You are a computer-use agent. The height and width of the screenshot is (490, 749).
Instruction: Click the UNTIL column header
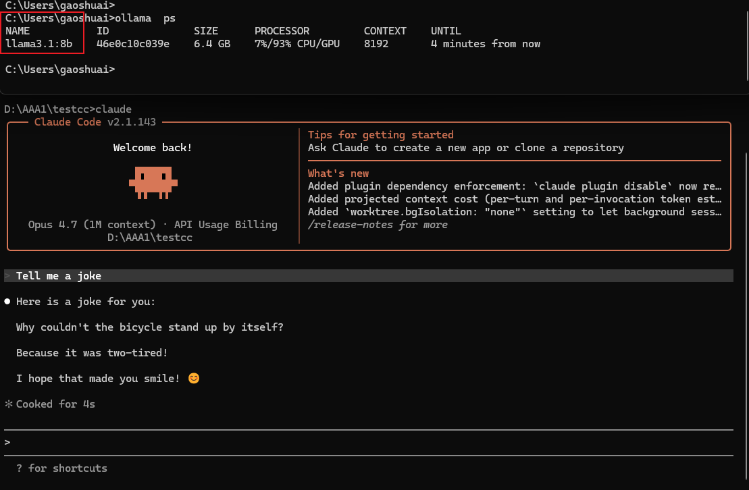[446, 31]
